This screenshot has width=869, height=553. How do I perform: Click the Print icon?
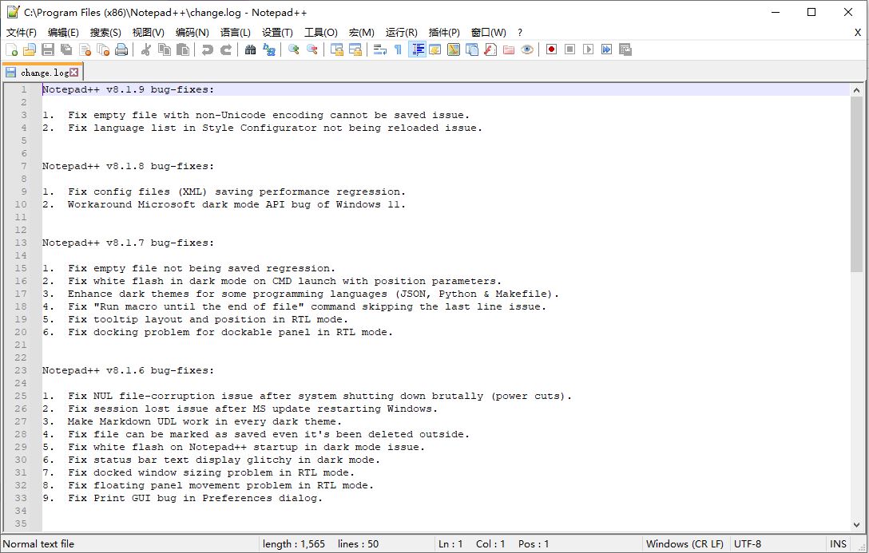(x=121, y=49)
